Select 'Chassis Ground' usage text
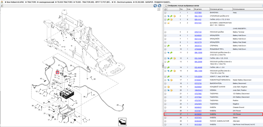 point(238,107)
